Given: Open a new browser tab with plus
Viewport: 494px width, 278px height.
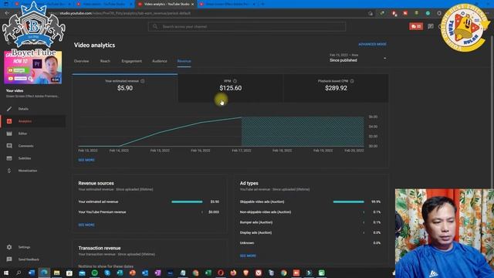Looking at the screenshot, I should [x=262, y=4].
